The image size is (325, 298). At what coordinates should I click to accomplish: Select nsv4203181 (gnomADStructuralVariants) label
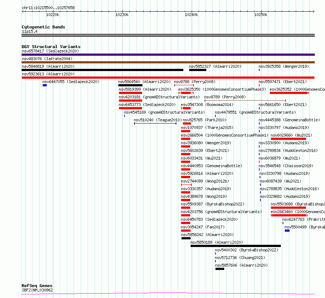click(159, 97)
